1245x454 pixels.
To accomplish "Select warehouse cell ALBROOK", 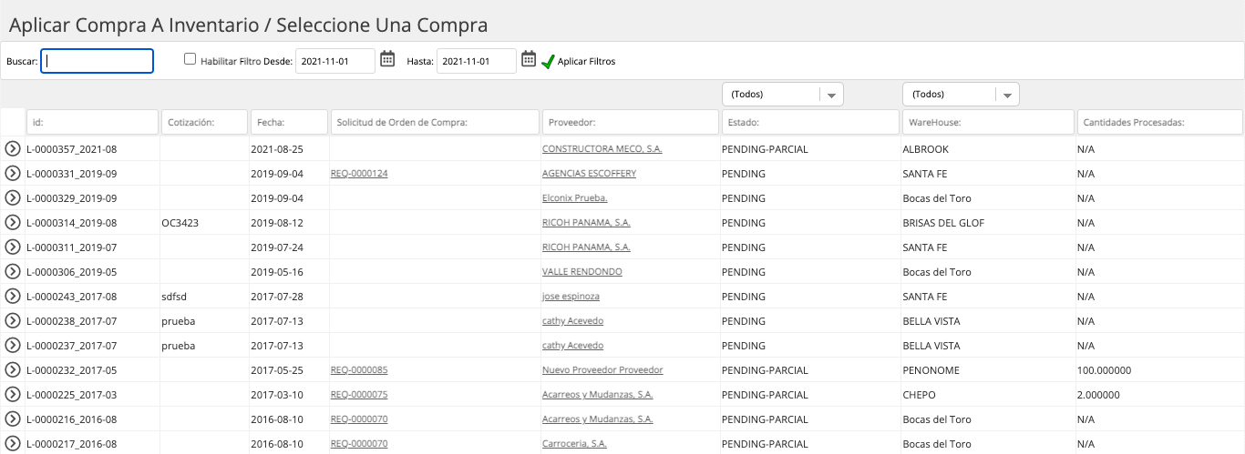I will (x=925, y=148).
